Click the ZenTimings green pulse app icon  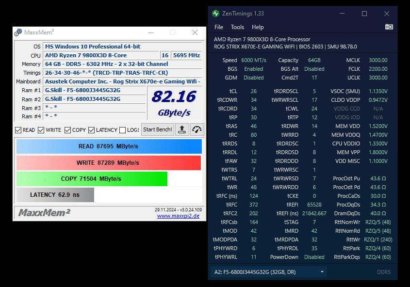pos(216,13)
